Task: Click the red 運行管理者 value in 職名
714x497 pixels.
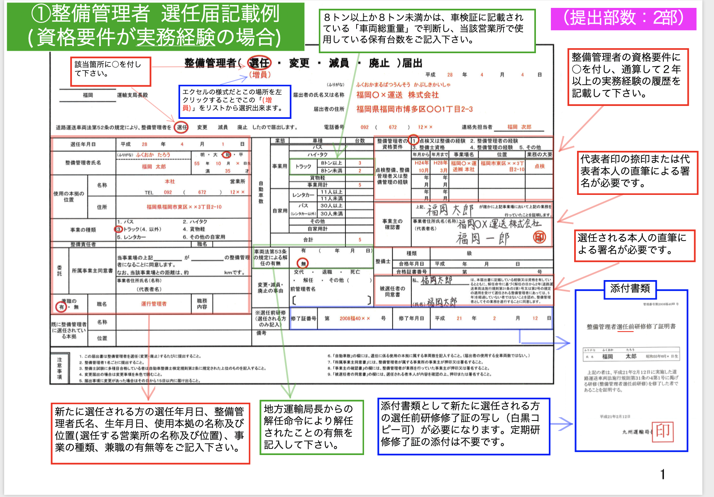Action: pos(154,304)
